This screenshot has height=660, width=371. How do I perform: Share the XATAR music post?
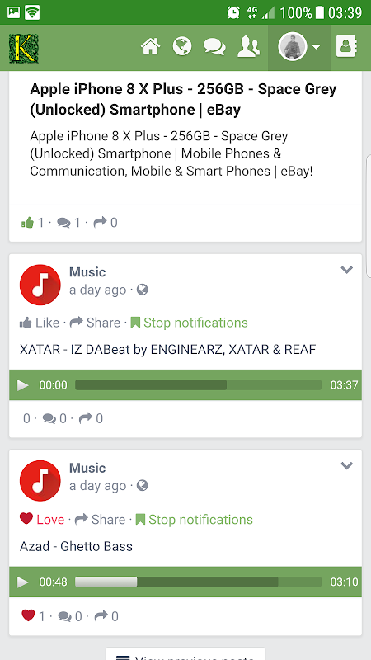95,323
